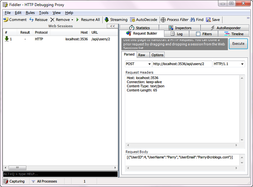Screen dimensions: 253x187
Task: Click the Capturing status icon
Action: (x=6, y=181)
